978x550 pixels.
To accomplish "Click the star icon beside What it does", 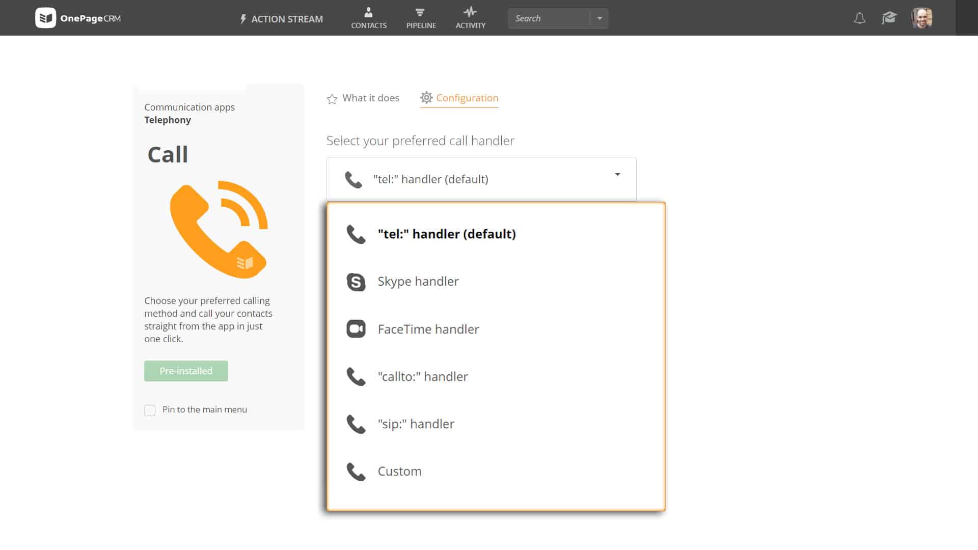I will [x=332, y=99].
